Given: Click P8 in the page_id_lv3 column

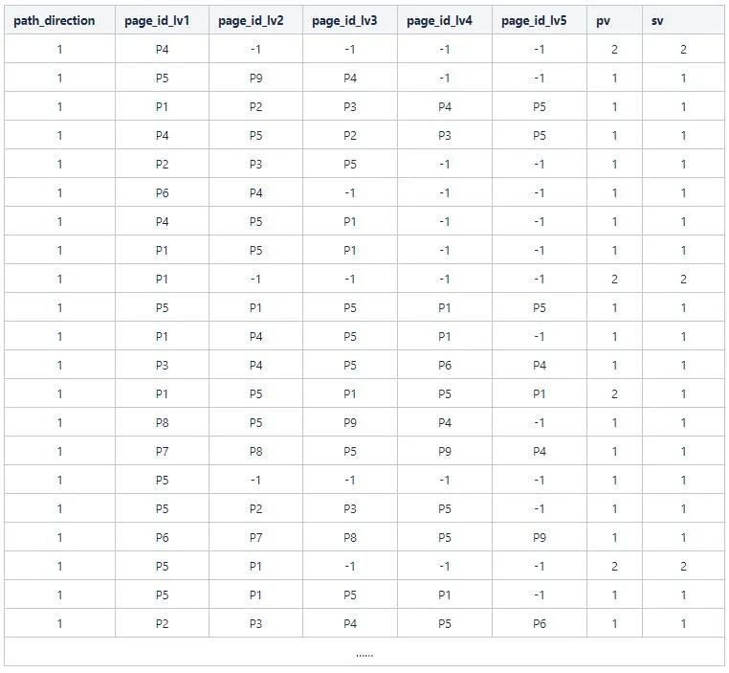Looking at the screenshot, I should 350,537.
